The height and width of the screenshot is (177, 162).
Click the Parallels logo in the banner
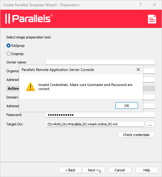pyautogui.click(x=29, y=19)
